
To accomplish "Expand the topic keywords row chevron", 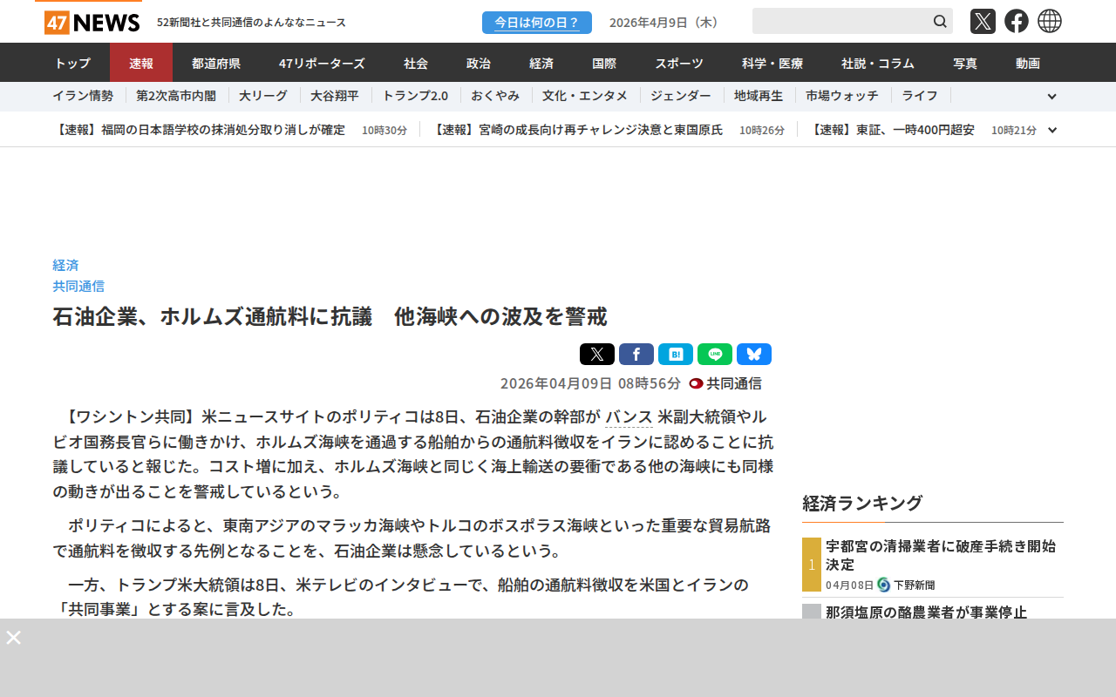I will click(x=1051, y=97).
